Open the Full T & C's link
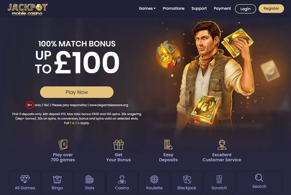This screenshot has width=291, height=195. [x=75, y=123]
